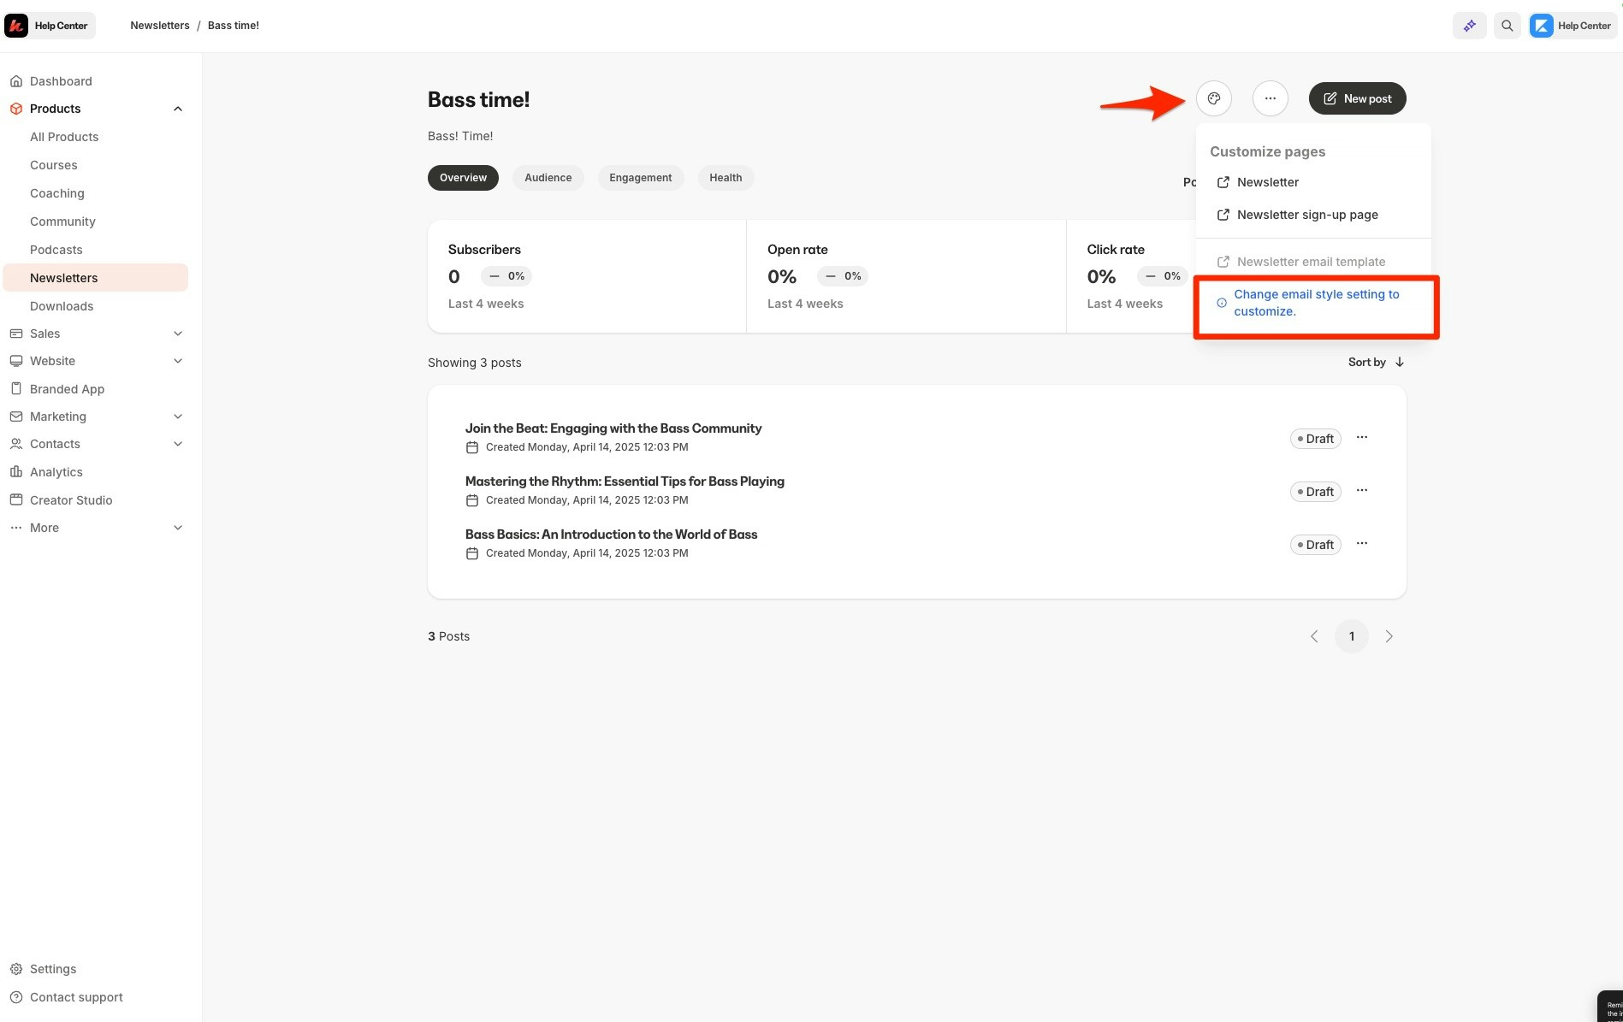Click the New post button
This screenshot has height=1022, width=1623.
point(1357,97)
